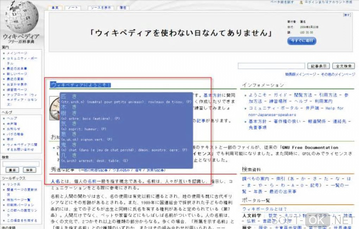The width and height of the screenshot is (359, 229).
Task: Hide the donation banner via top-right link
Action: click(x=347, y=15)
